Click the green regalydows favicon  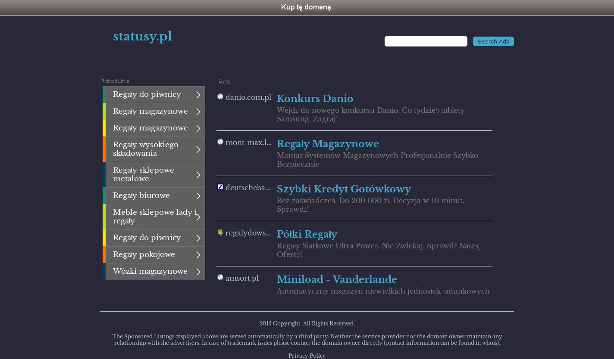tap(220, 232)
